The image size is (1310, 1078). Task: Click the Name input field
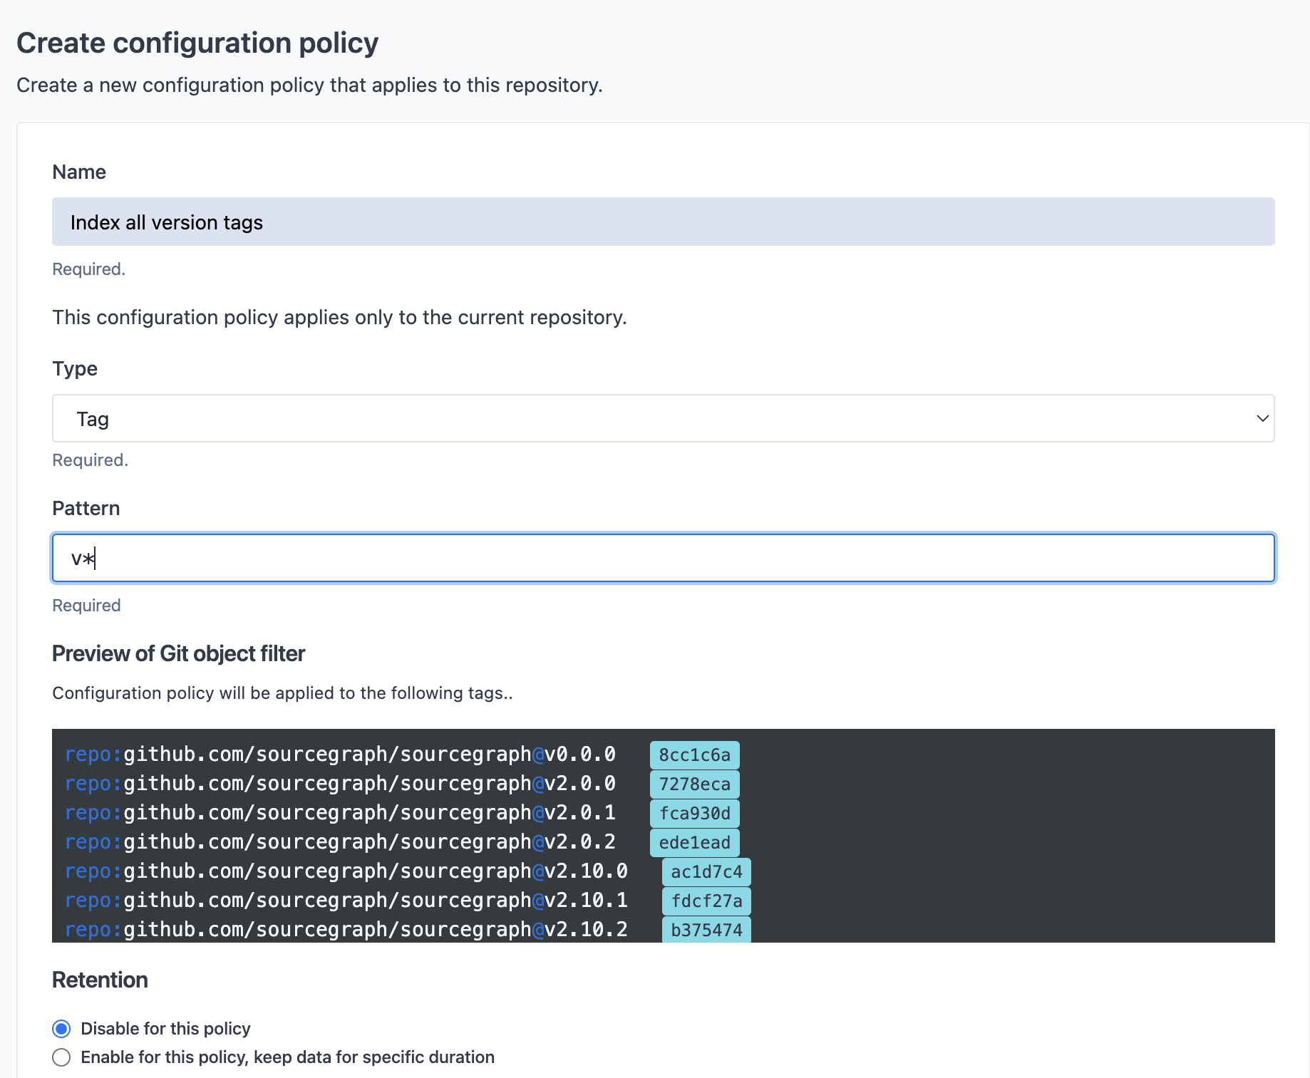(x=663, y=222)
